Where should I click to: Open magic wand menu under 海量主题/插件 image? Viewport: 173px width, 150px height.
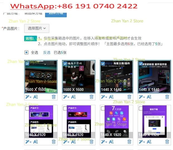(104, 97)
